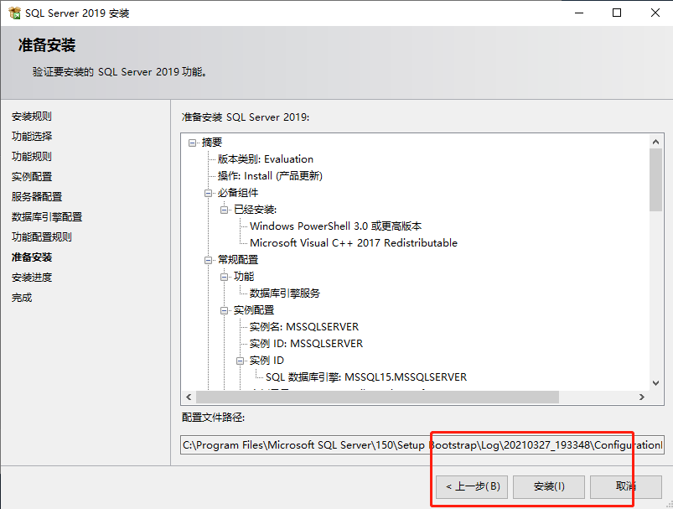Screen dimensions: 673x509
Task: Click the 取消 cancel button
Action: 626,486
